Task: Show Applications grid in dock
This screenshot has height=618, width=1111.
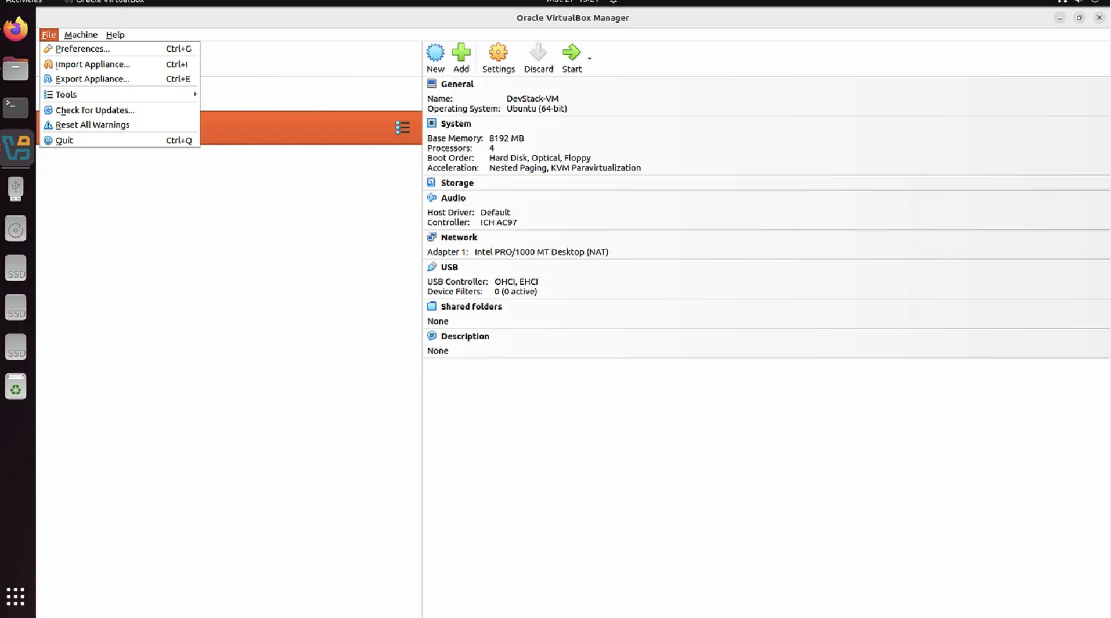Action: point(16,596)
